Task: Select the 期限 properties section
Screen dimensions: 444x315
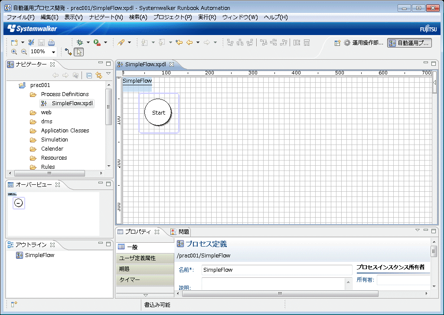Action: pyautogui.click(x=145, y=269)
